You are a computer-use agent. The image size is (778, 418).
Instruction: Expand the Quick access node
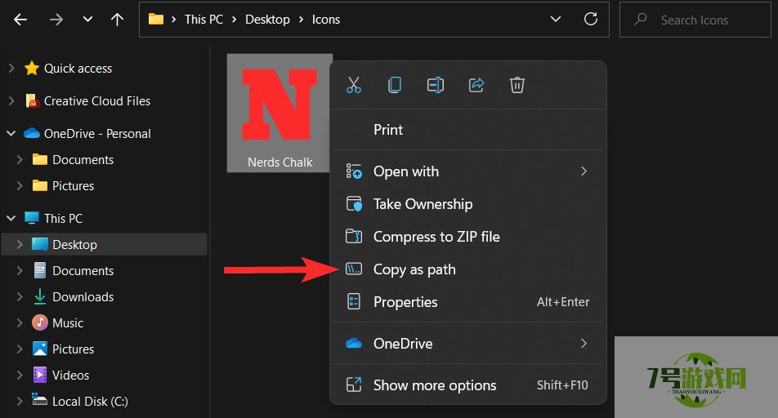(11, 69)
